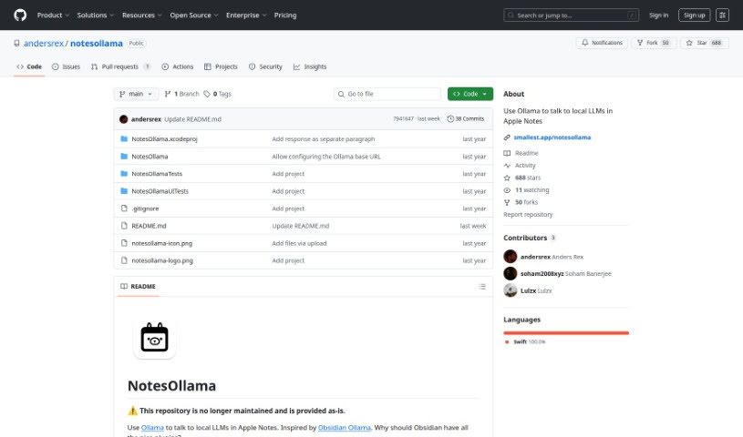Open the main branch selector dropdown
Screen dimensions: 743x437
136,94
